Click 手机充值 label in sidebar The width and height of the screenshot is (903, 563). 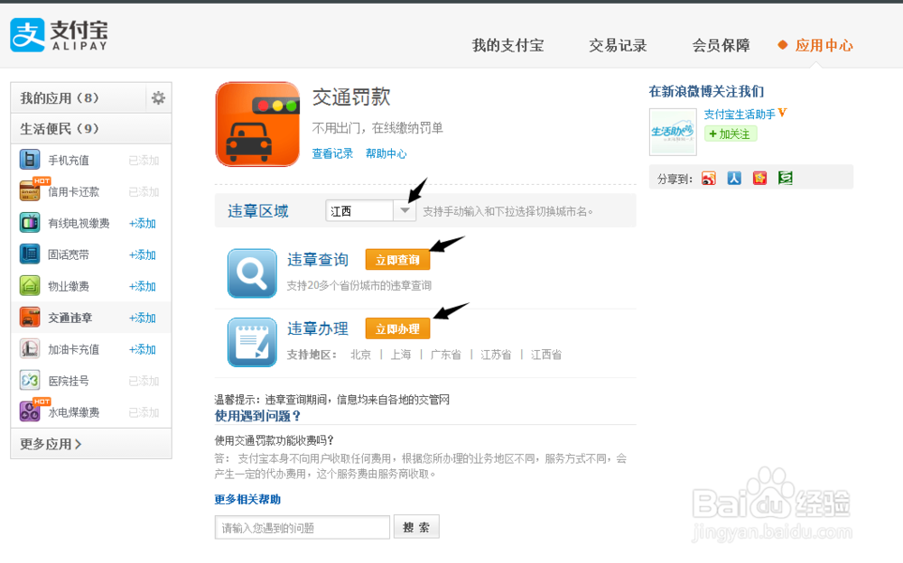click(69, 160)
